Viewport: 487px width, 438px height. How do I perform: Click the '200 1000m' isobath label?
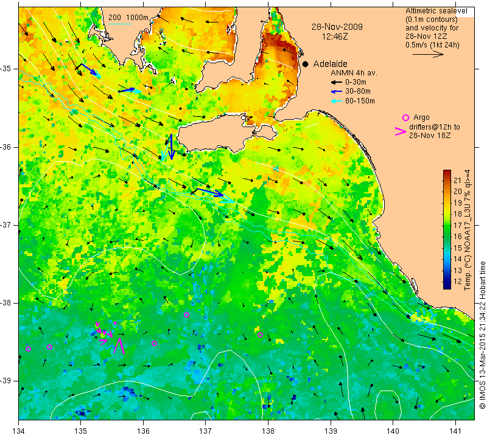128,18
